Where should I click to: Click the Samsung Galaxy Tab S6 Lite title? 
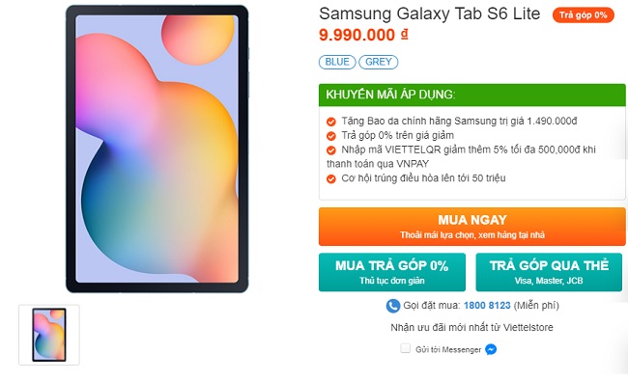tap(429, 14)
